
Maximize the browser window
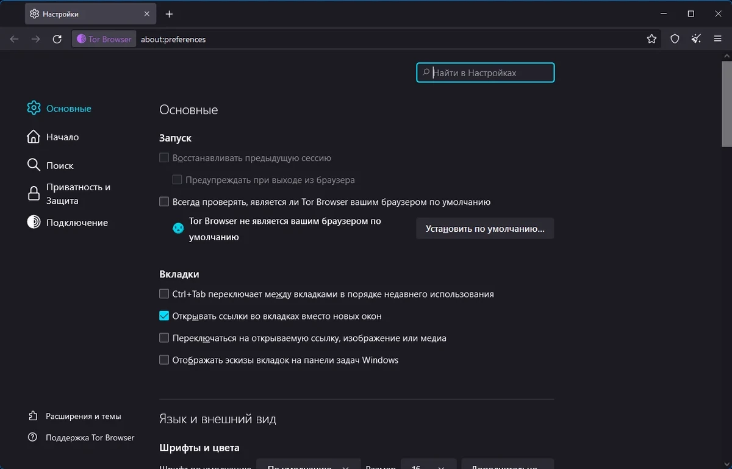(691, 13)
